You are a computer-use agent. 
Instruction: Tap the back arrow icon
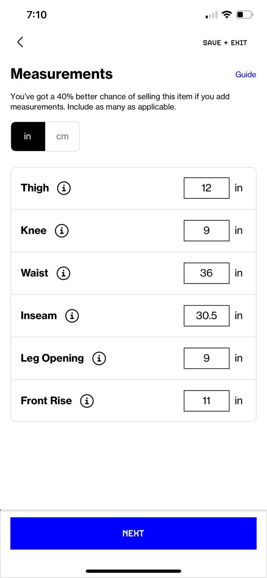[20, 42]
